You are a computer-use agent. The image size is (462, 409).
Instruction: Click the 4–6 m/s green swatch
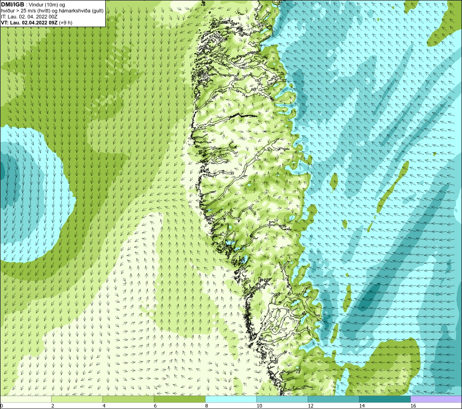128,399
